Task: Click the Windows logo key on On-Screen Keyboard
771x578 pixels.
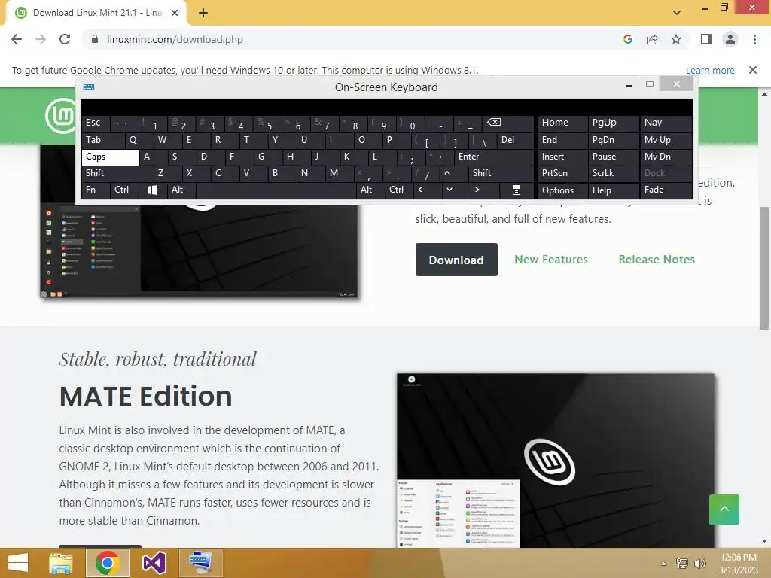Action: coord(152,190)
